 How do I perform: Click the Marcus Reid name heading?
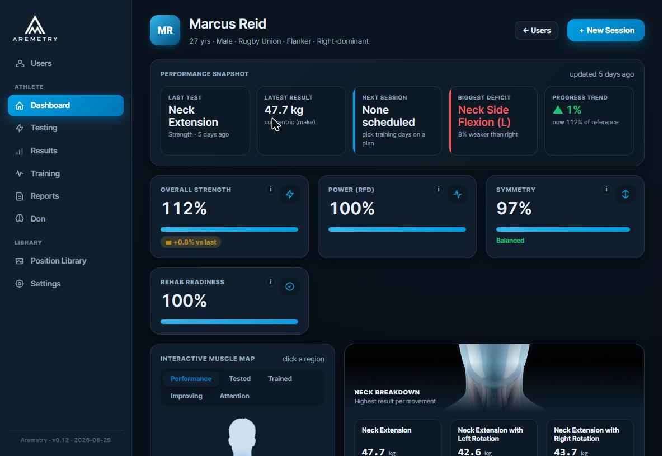(x=228, y=24)
